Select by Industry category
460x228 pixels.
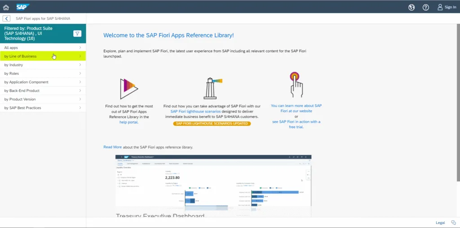tap(43, 65)
